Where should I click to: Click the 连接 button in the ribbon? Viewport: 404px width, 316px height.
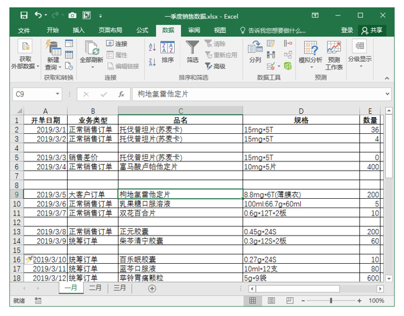coord(117,44)
